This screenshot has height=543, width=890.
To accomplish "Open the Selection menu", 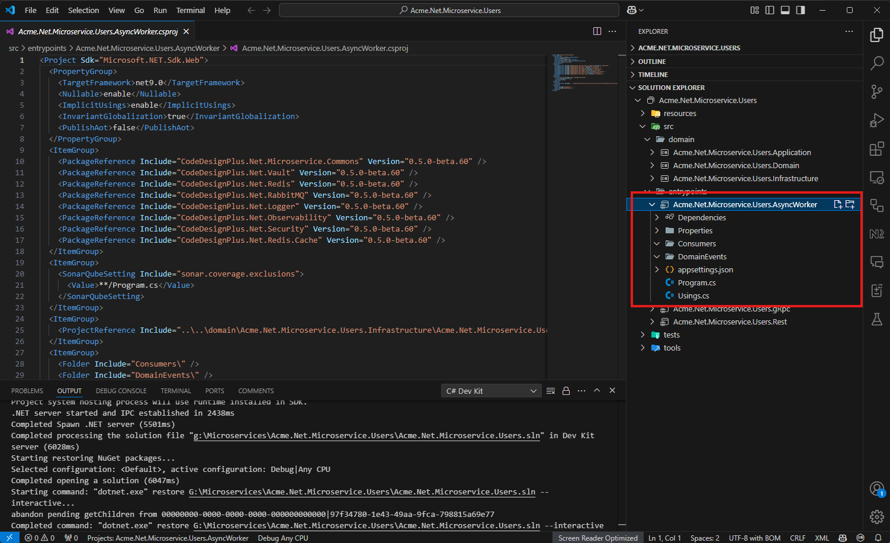I will tap(83, 10).
